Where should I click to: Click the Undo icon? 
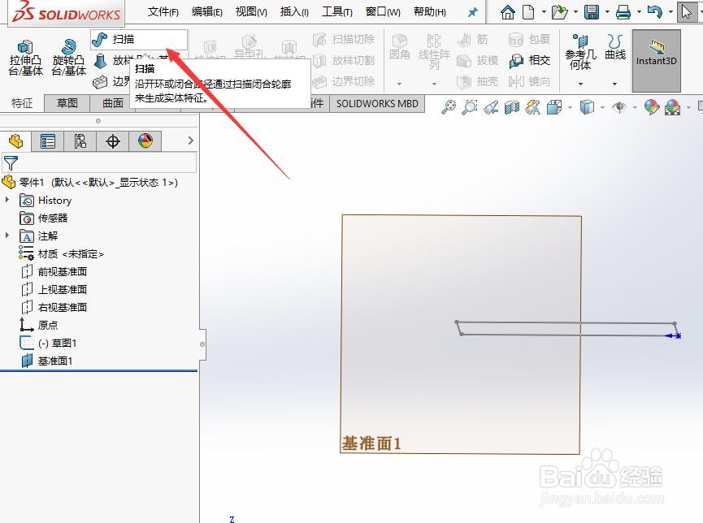click(654, 12)
